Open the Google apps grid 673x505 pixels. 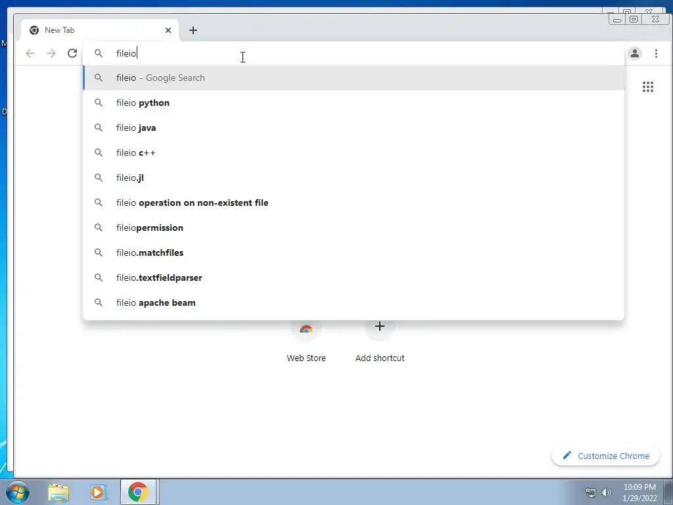click(647, 87)
